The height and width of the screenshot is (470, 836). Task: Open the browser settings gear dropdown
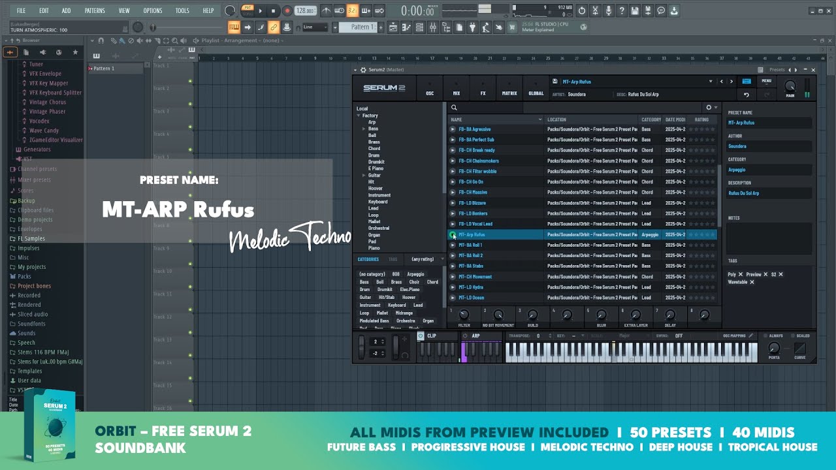point(711,108)
